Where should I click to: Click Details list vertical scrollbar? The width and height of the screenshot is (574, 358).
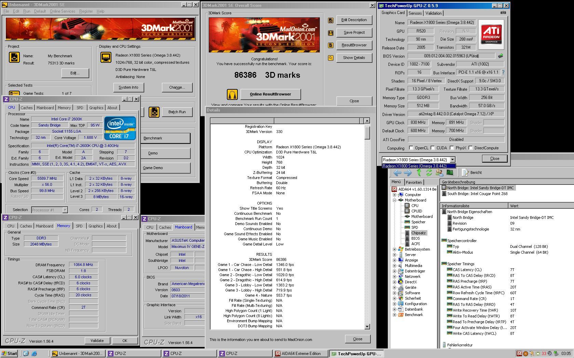pyautogui.click(x=367, y=224)
